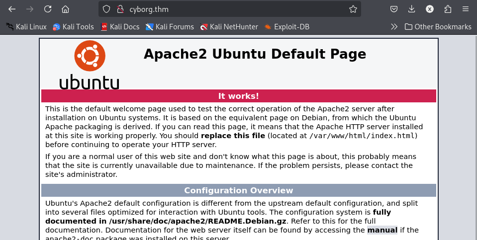
Task: Follow the manual link in the page
Action: (x=382, y=230)
